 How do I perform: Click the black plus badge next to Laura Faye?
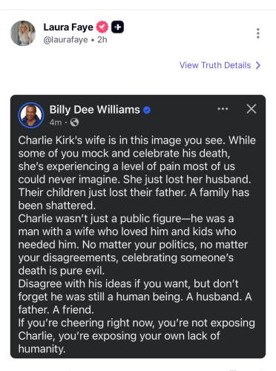(x=117, y=27)
